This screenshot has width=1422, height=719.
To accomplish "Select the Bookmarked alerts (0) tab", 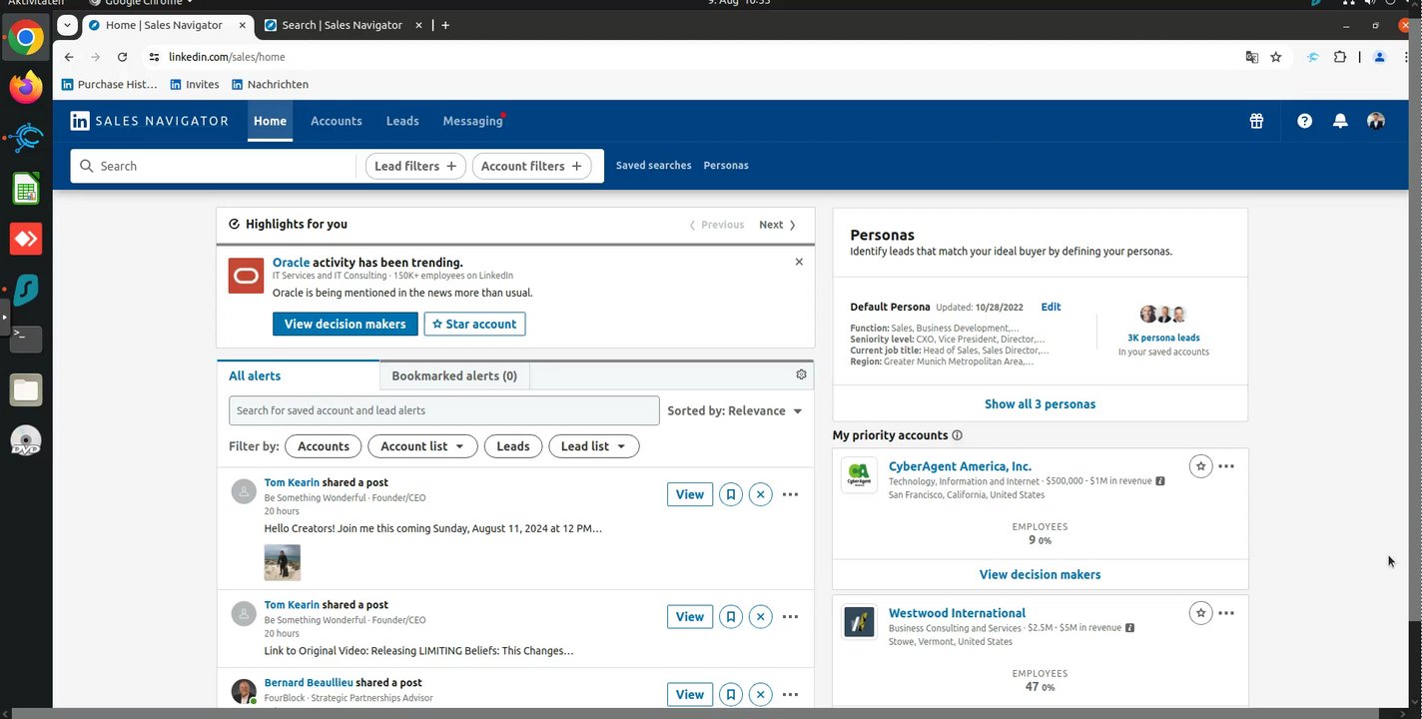I will click(x=454, y=375).
